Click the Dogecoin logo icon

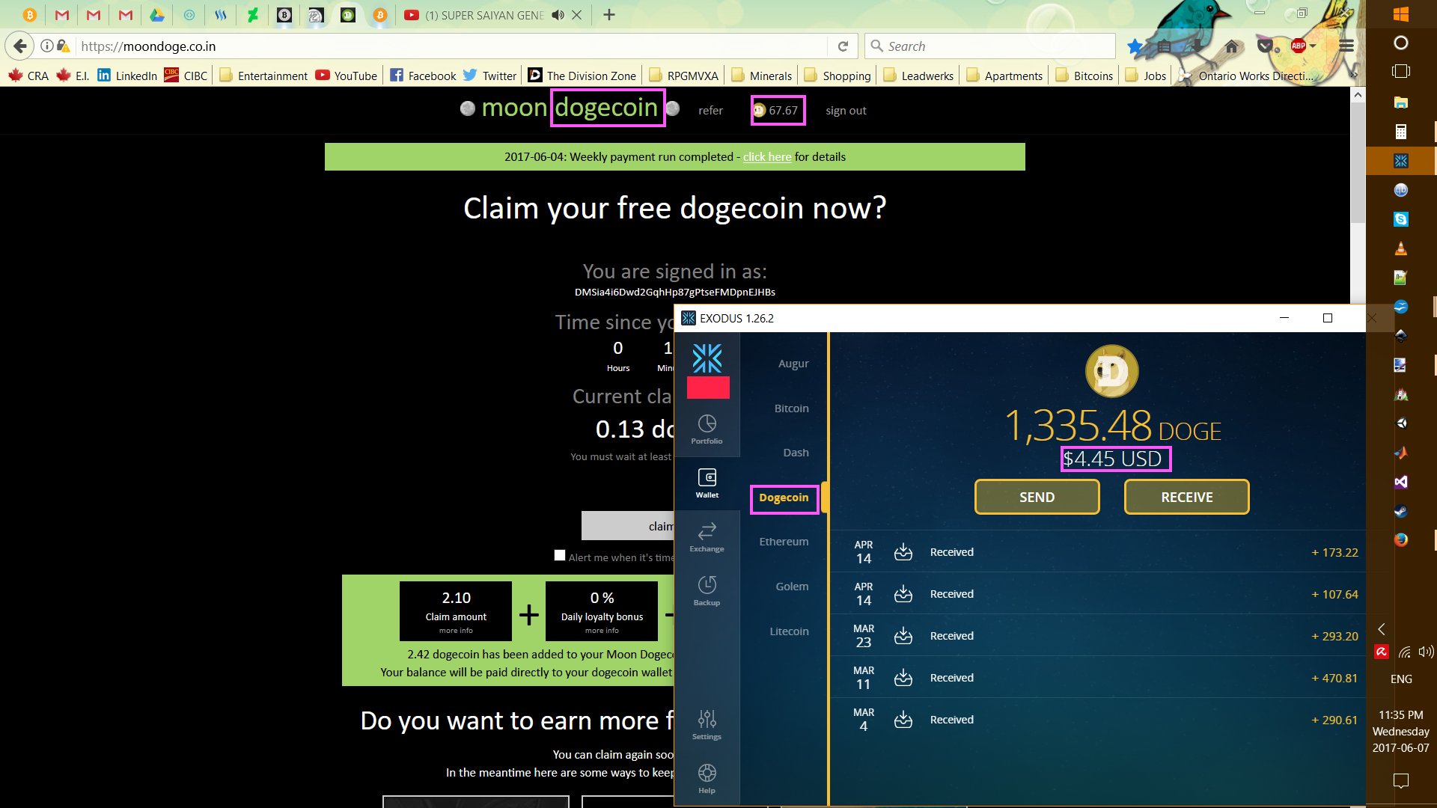coord(1112,371)
